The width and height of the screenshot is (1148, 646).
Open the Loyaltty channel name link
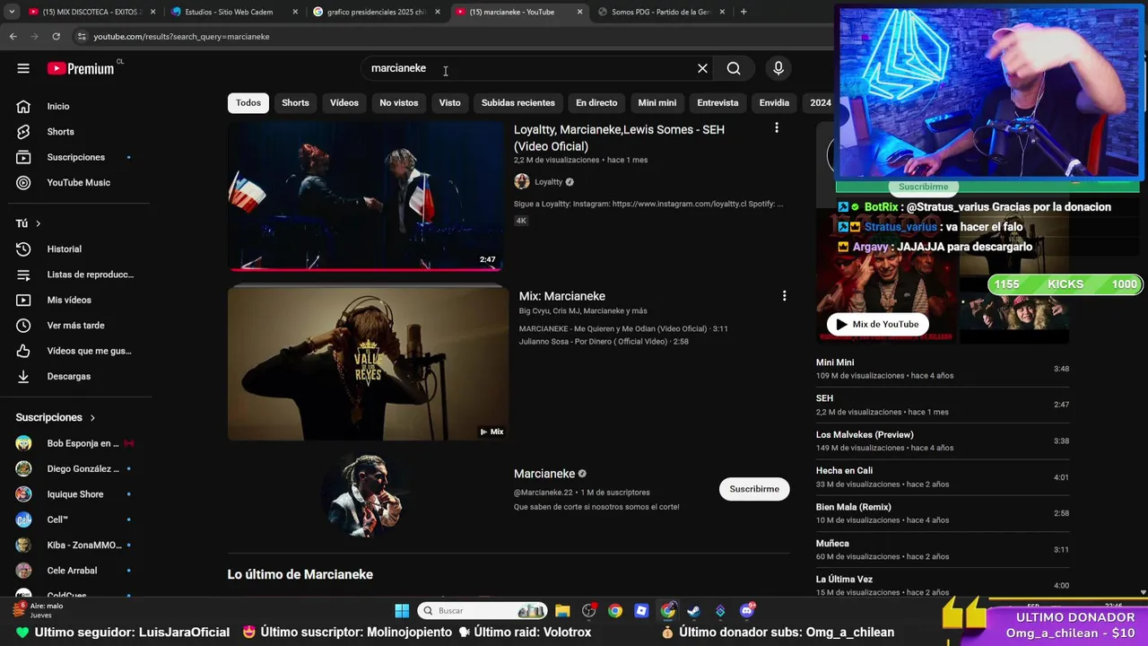[548, 182]
